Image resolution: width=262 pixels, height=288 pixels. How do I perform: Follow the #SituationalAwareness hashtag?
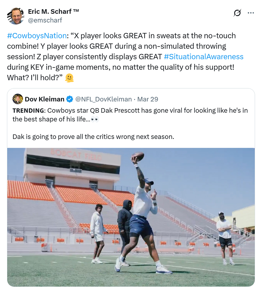(x=204, y=56)
